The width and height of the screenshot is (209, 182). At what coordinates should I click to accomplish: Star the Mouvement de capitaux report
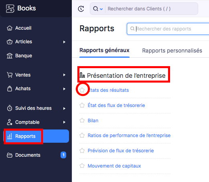pos(82,166)
